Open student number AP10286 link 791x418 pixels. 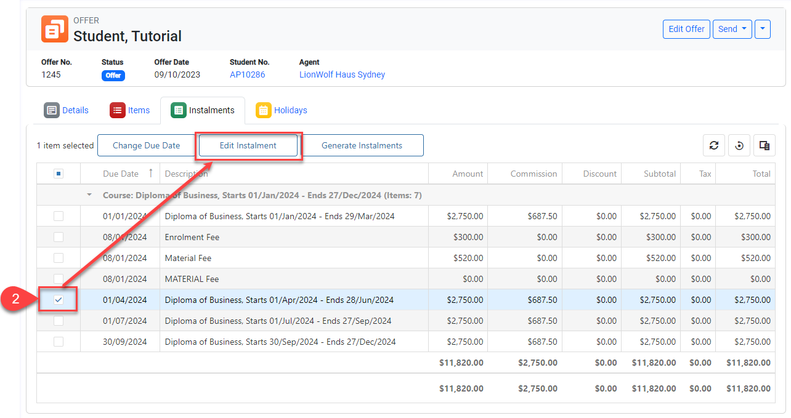point(247,74)
